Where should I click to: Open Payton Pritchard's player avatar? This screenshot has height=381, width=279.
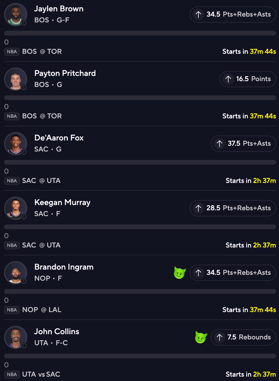16,79
